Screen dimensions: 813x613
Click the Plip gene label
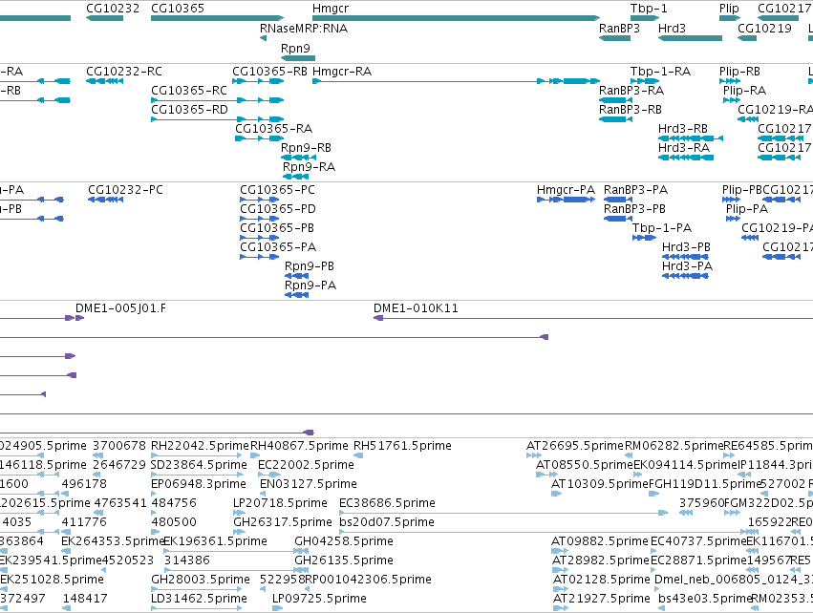(729, 9)
